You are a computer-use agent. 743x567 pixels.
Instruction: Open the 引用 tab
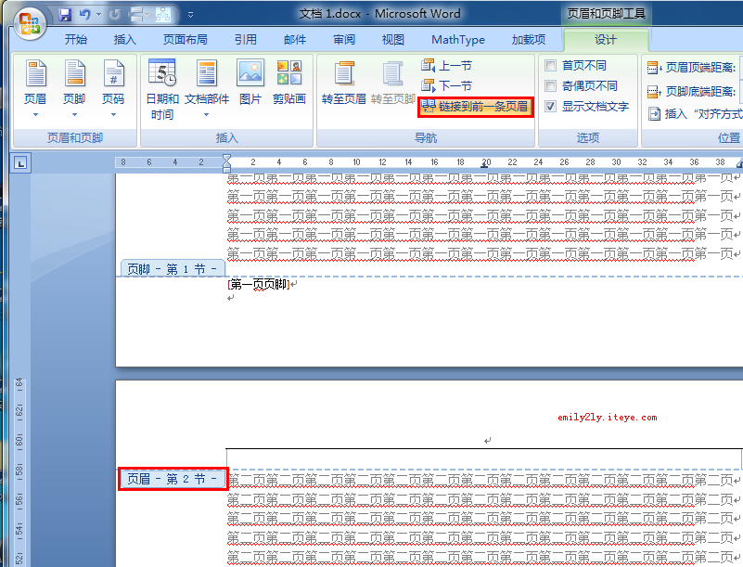tap(246, 39)
